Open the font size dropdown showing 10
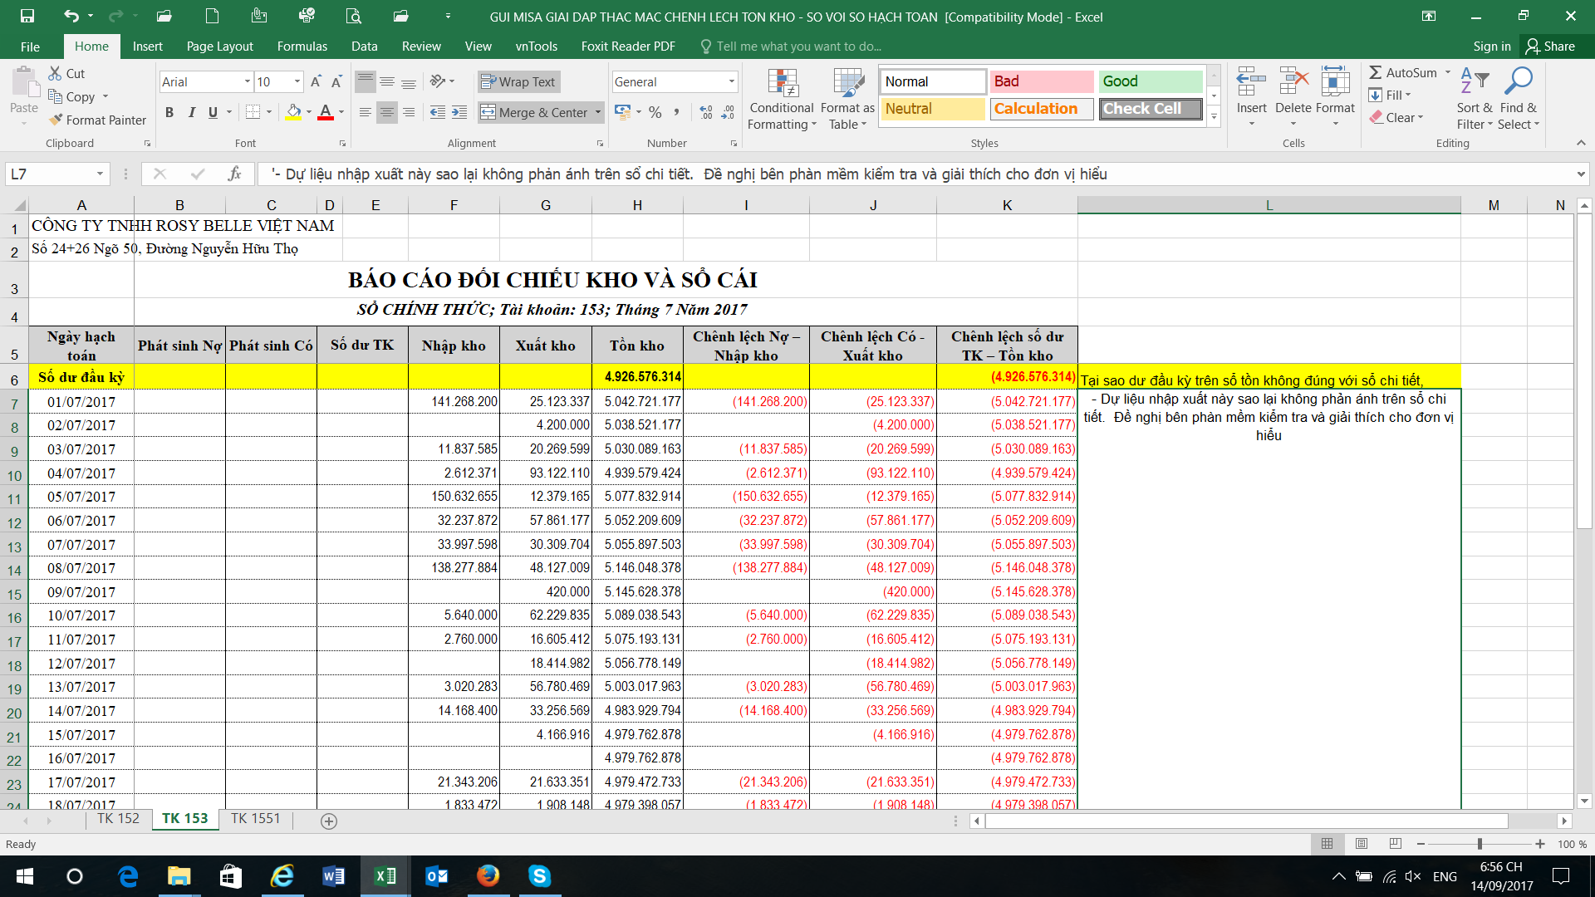Viewport: 1595px width, 897px height. coord(297,81)
